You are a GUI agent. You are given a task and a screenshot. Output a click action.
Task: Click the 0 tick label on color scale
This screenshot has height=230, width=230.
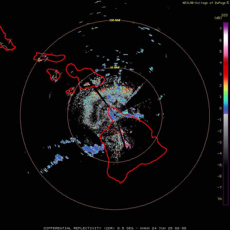pos(221,108)
